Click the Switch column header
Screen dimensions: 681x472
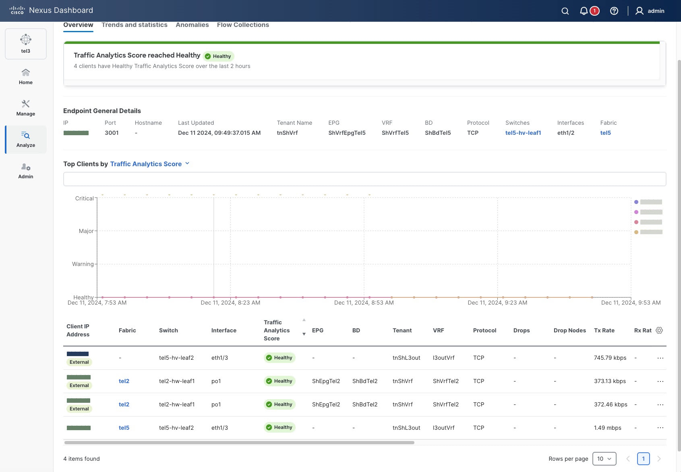[168, 330]
